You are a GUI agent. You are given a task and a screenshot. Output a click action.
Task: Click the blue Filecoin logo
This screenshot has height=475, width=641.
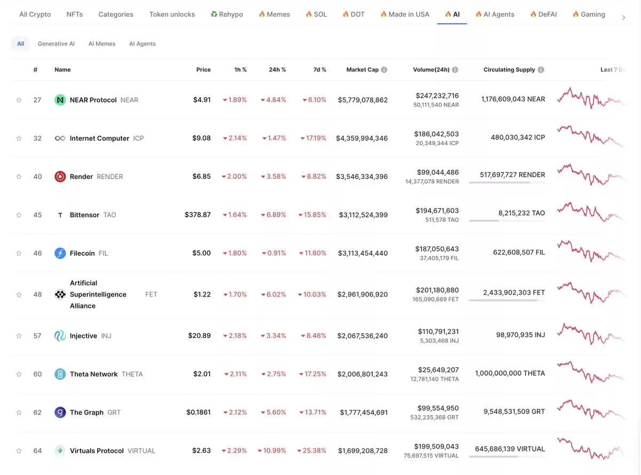[x=60, y=253]
